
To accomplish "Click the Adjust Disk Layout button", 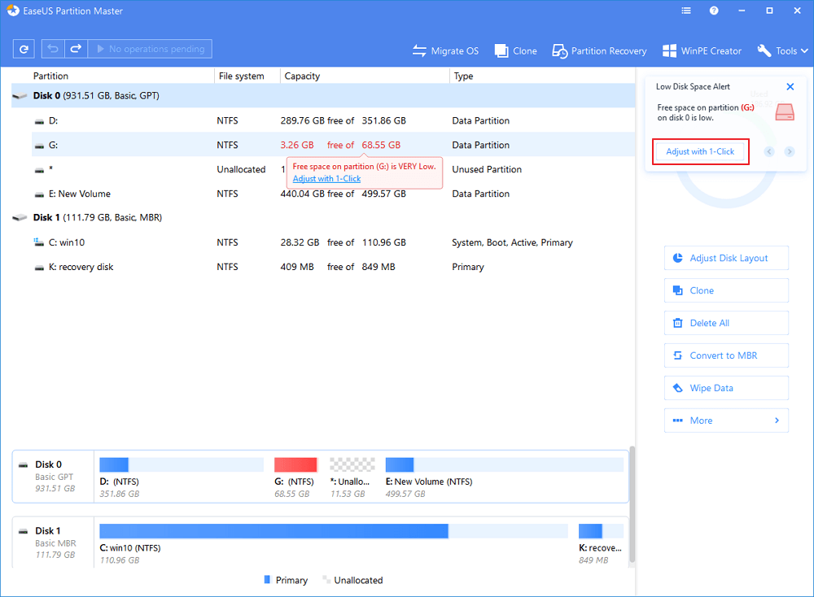I will click(x=726, y=258).
